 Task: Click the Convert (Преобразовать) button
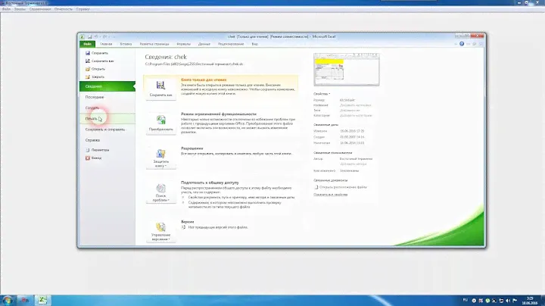[x=160, y=123]
